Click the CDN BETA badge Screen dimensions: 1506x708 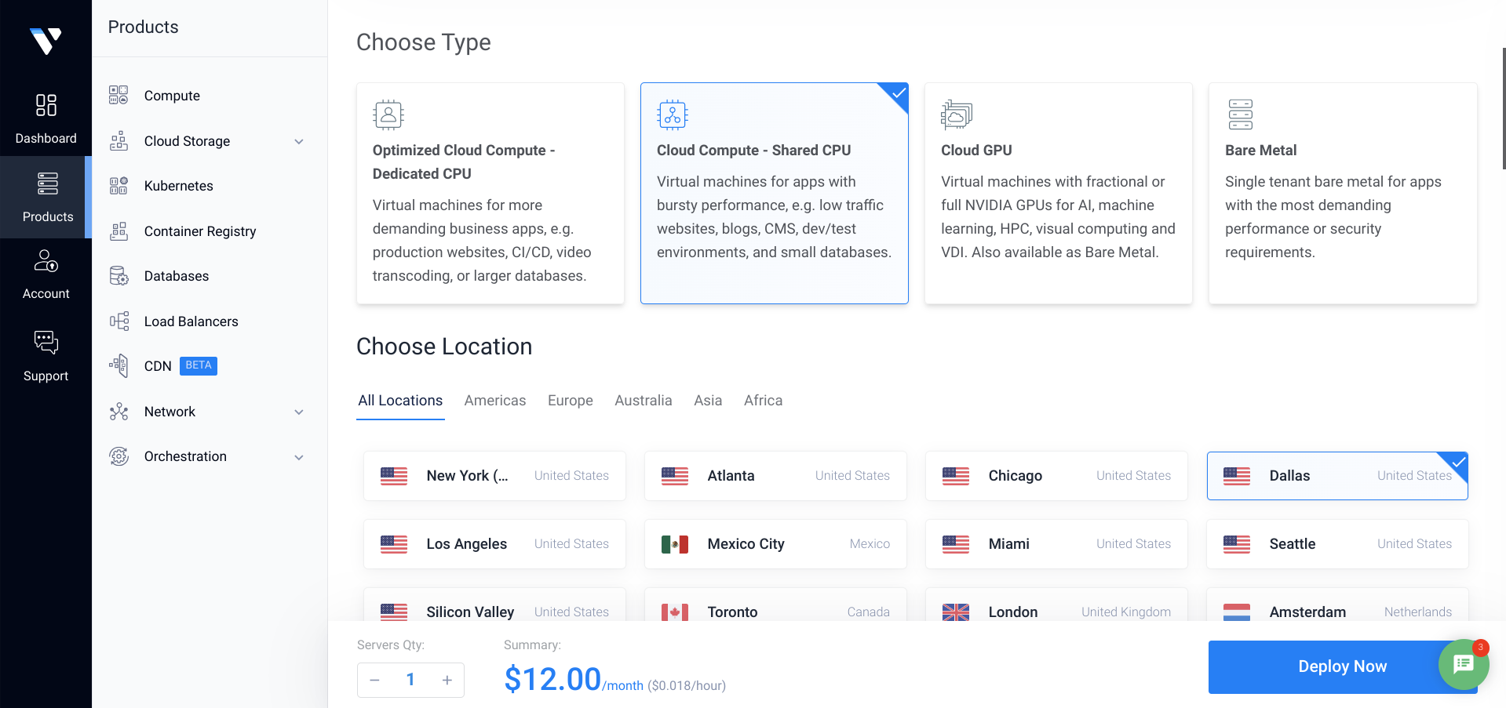[199, 365]
